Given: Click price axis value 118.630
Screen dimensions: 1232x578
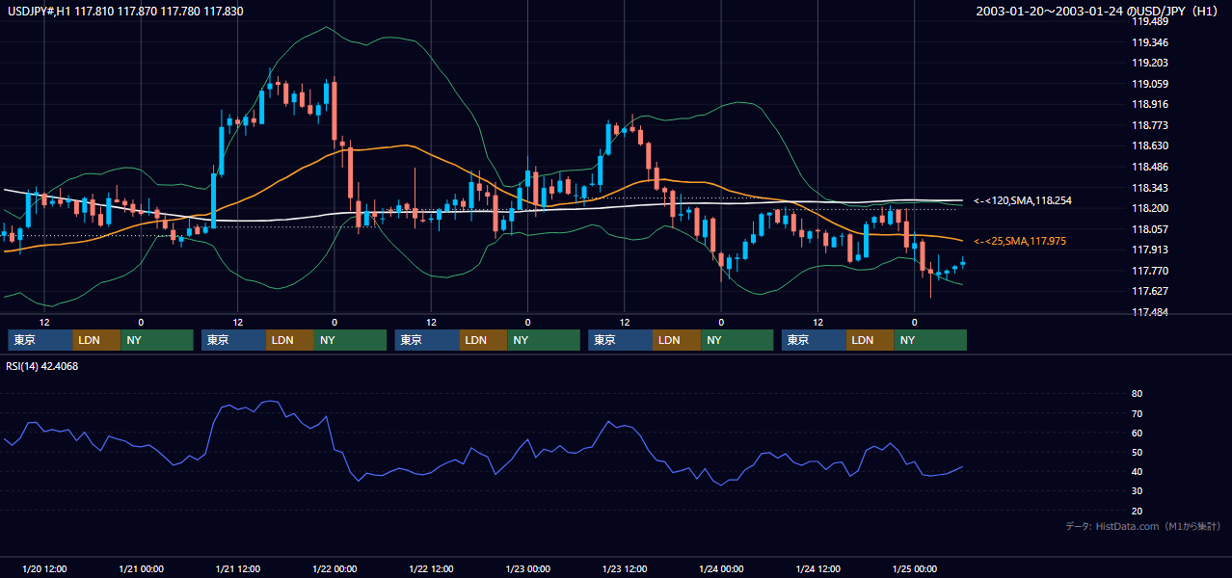Looking at the screenshot, I should 1149,146.
